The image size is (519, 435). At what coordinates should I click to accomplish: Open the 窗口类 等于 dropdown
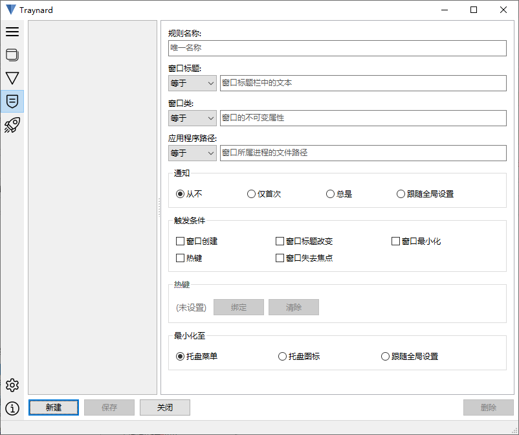pyautogui.click(x=192, y=118)
